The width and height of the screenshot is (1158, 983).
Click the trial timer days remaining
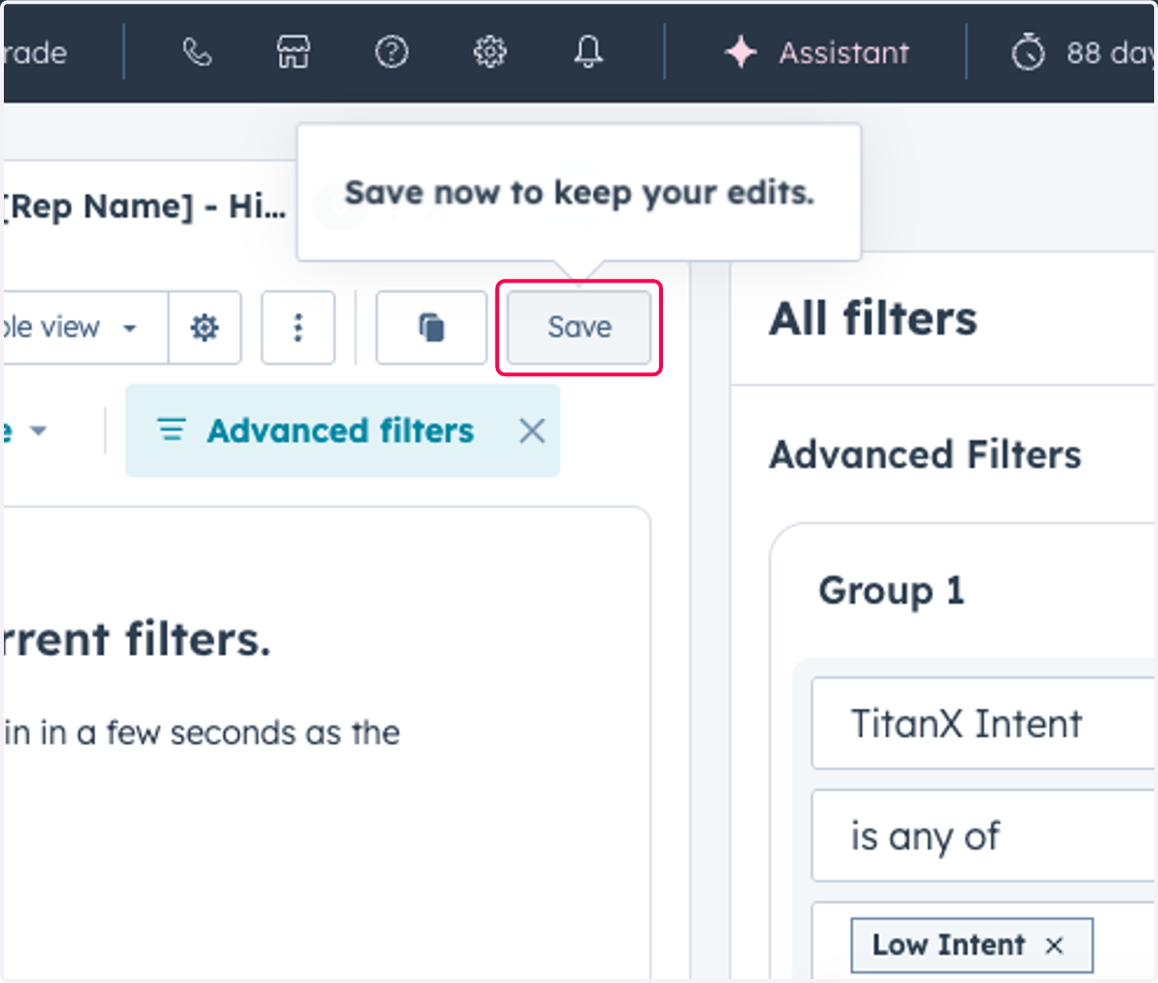tap(1083, 52)
